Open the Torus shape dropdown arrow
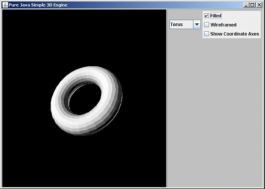 pos(197,24)
